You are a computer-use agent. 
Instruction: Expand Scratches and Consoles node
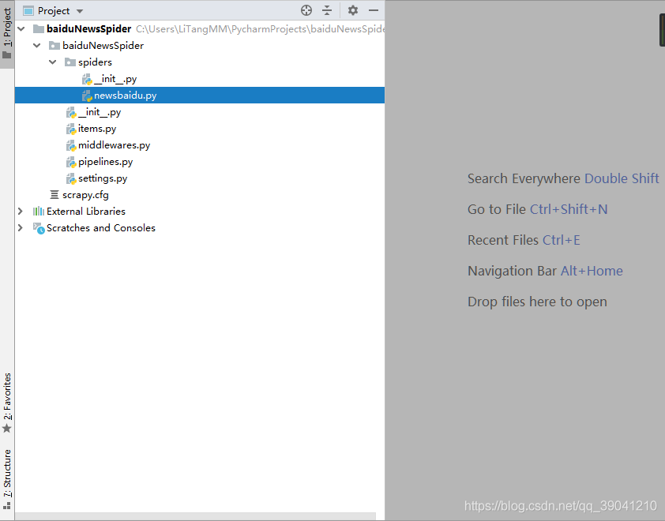21,228
